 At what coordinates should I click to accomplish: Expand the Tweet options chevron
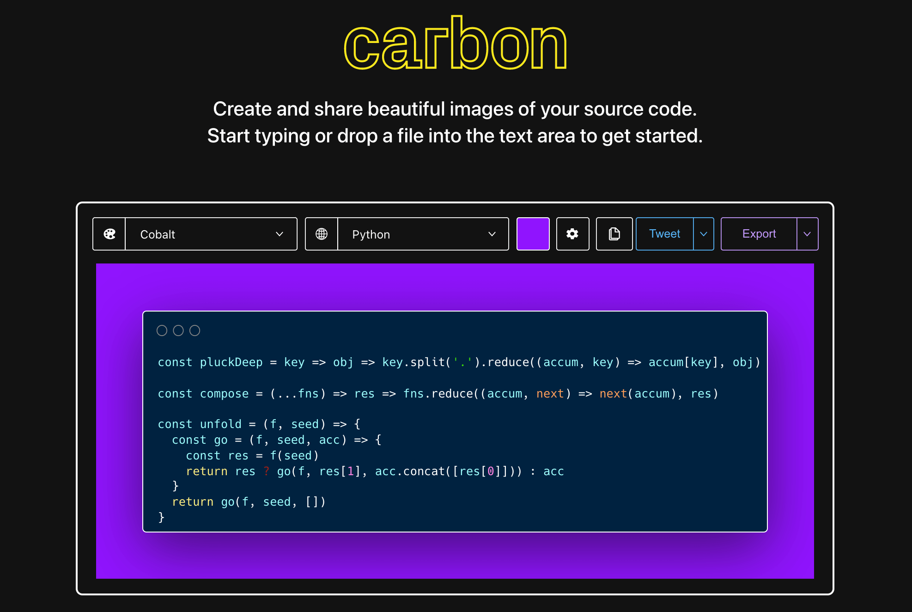704,234
